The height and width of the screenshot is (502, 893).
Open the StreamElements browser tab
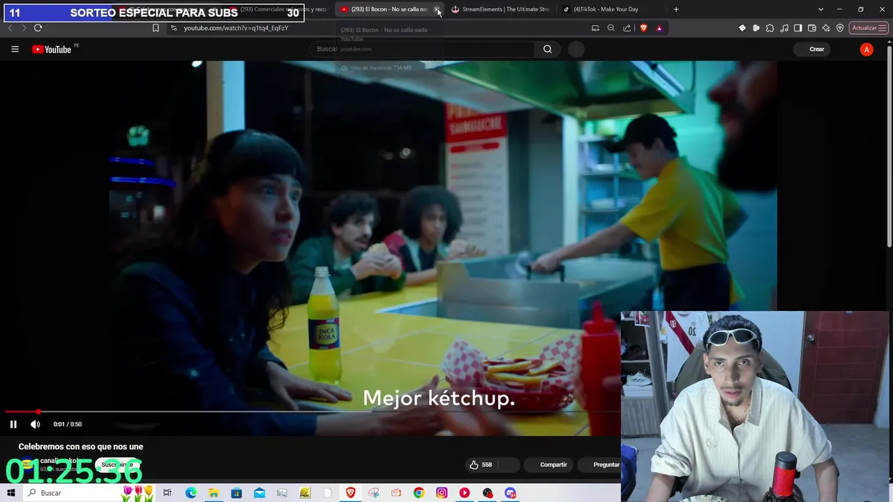pyautogui.click(x=500, y=9)
